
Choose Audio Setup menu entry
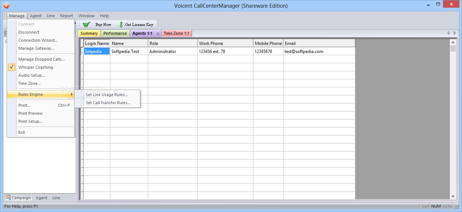tap(41, 75)
